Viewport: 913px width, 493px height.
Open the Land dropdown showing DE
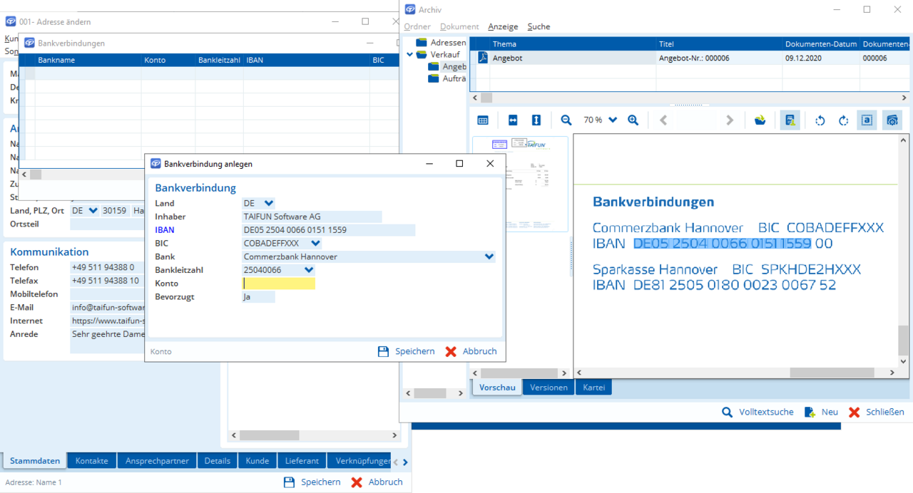coord(268,204)
